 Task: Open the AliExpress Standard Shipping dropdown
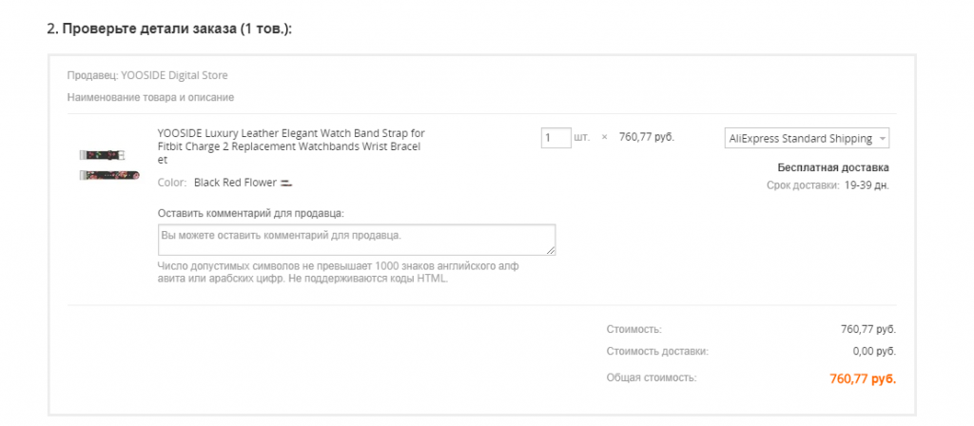coord(807,139)
